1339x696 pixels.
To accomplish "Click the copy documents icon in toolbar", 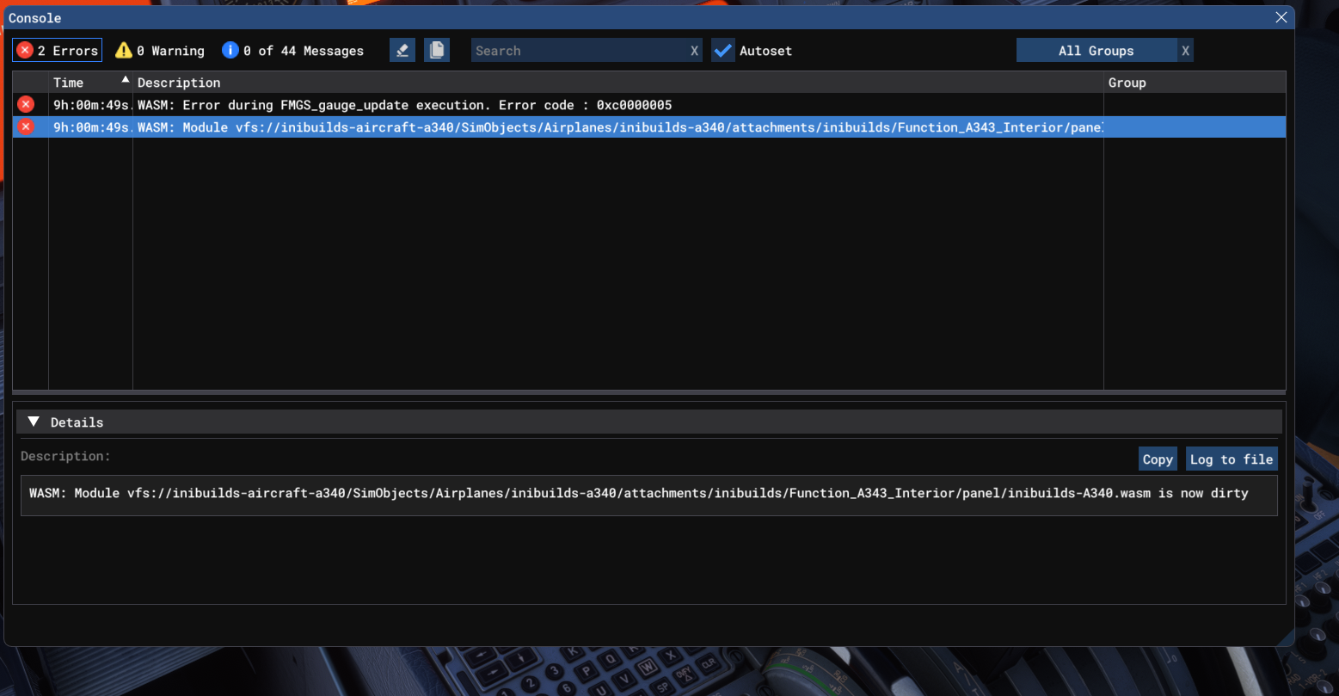I will click(437, 51).
